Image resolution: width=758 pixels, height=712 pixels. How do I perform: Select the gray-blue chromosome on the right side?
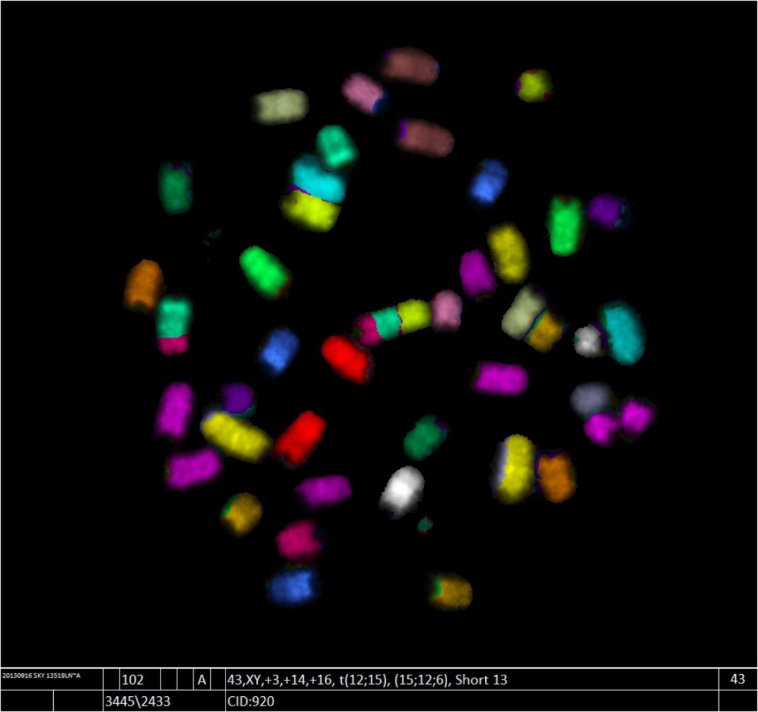click(590, 398)
